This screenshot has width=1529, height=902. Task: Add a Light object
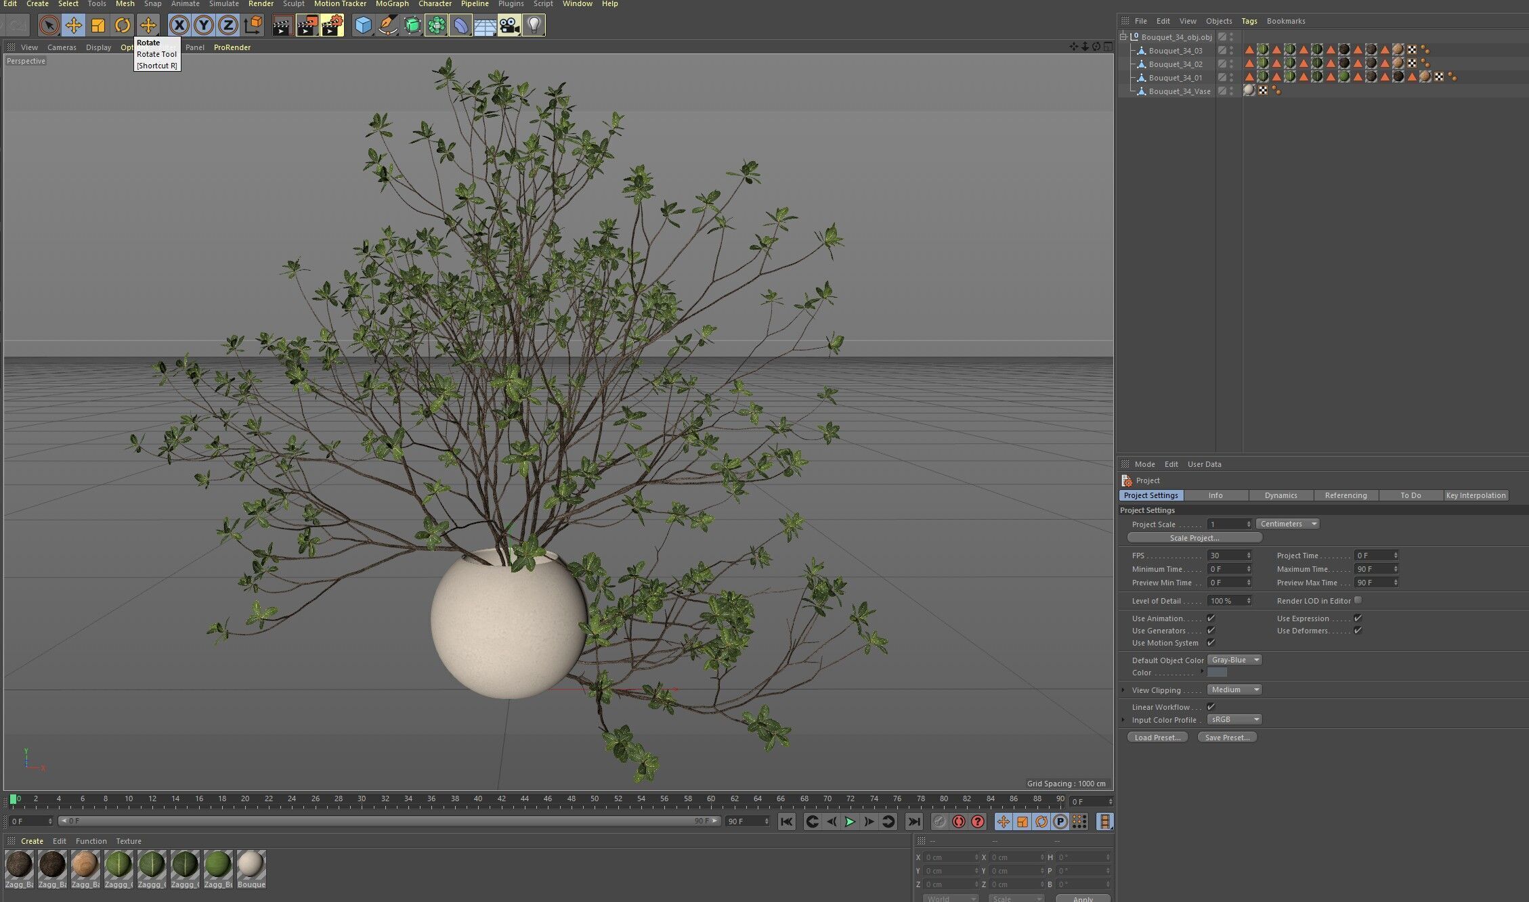click(534, 26)
